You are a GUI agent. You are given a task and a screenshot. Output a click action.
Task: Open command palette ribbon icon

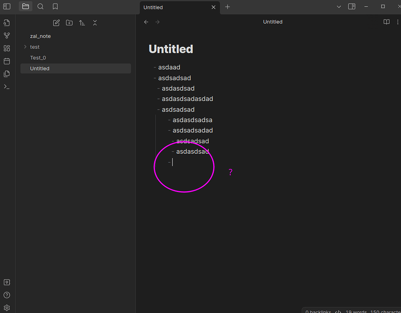tap(7, 87)
